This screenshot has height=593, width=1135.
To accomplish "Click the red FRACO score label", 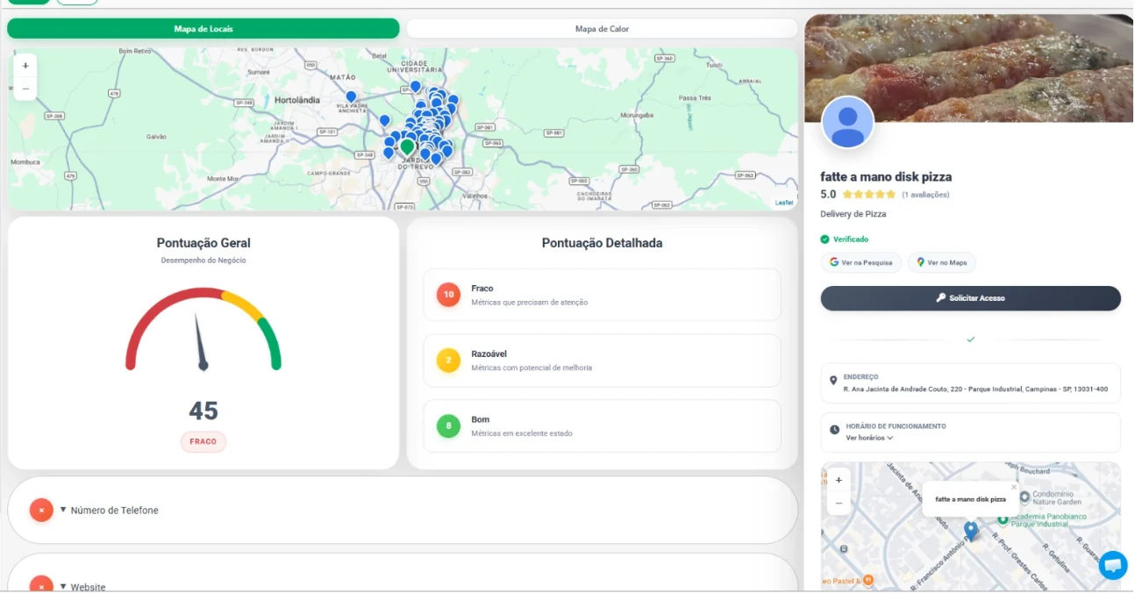I will coord(203,441).
